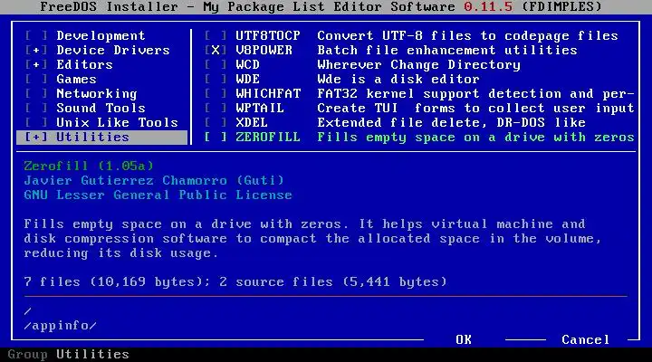Check the XDEL package checkbox
Viewport: 652px width, 362px height.
(216, 122)
